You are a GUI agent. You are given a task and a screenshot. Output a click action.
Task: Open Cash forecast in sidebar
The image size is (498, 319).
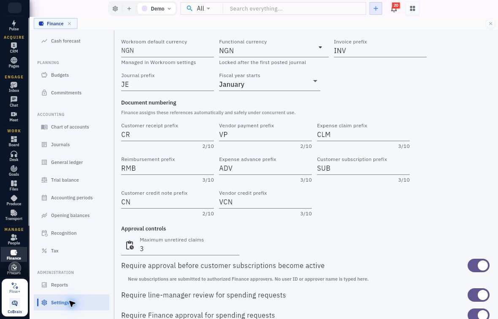click(71, 41)
